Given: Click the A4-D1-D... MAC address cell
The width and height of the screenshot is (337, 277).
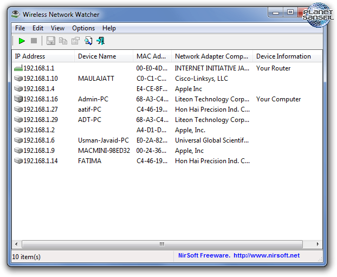Looking at the screenshot, I should (x=151, y=130).
